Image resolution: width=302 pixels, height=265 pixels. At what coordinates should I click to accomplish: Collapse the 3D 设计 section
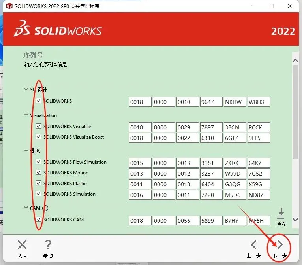[x=26, y=89]
